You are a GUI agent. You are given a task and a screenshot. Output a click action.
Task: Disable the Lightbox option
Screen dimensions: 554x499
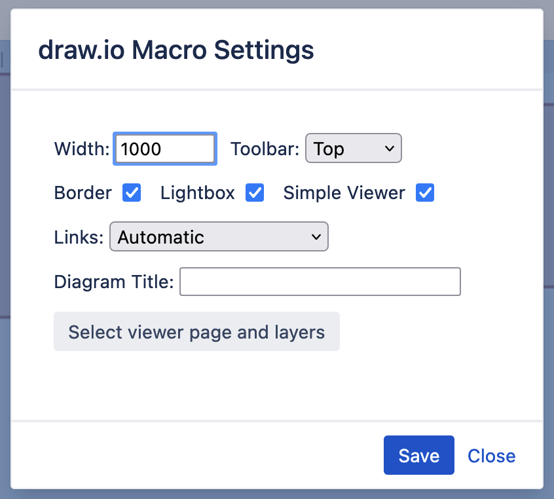pyautogui.click(x=254, y=193)
